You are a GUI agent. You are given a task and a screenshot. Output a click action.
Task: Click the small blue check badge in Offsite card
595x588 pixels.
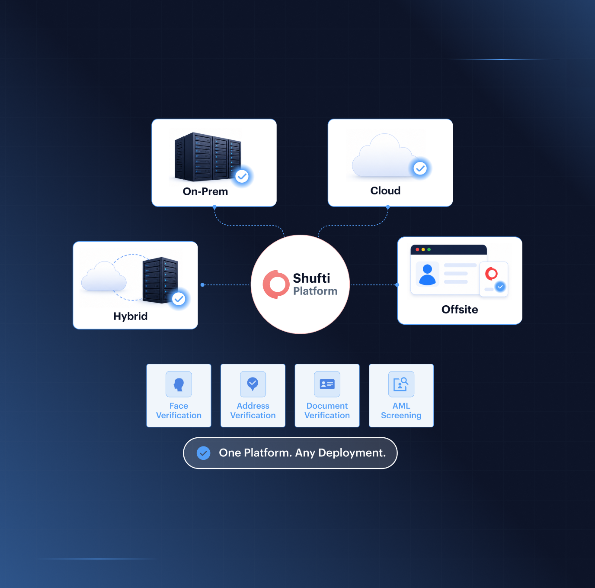pos(500,287)
